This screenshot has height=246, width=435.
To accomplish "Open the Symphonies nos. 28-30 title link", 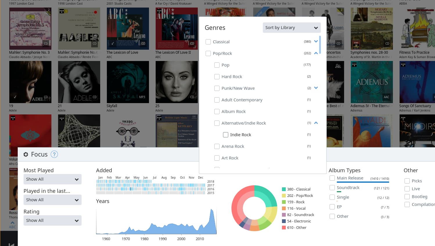I will 369,53.
